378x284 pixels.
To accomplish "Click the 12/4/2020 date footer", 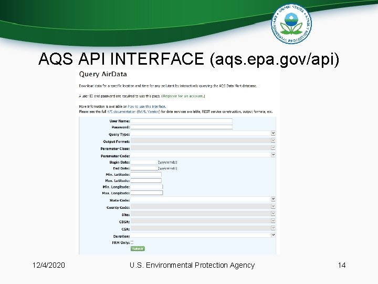I will 49,265.
